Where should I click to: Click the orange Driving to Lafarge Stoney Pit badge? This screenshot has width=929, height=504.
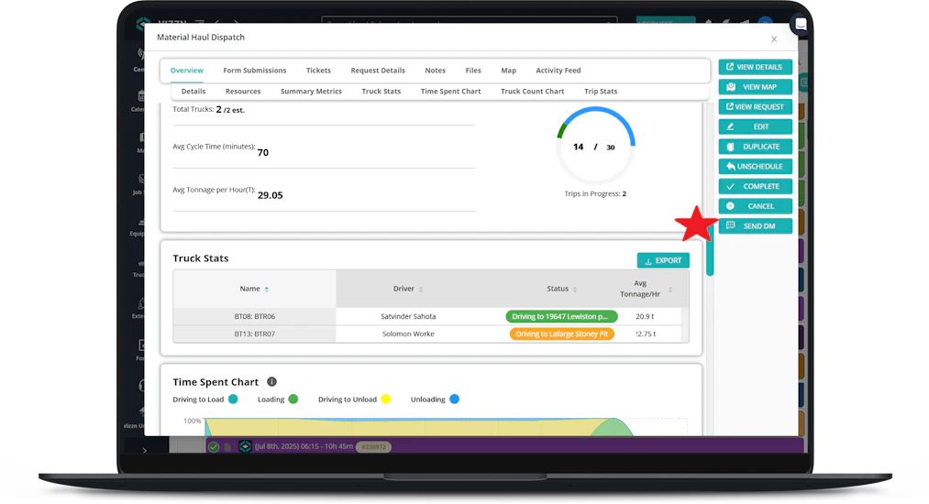click(x=561, y=334)
